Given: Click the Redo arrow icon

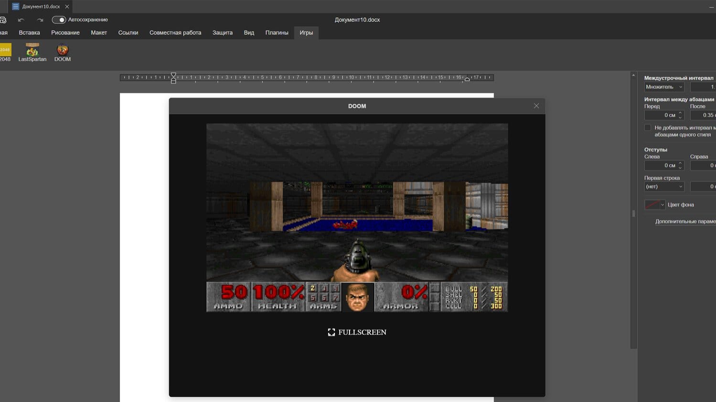Looking at the screenshot, I should click(40, 20).
